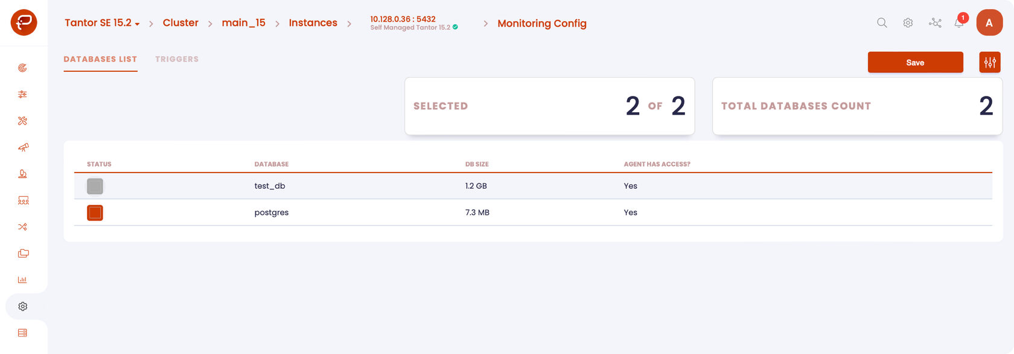Screen dimensions: 1014x354
Task: Toggle the test_db status checkbox
Action: click(95, 186)
